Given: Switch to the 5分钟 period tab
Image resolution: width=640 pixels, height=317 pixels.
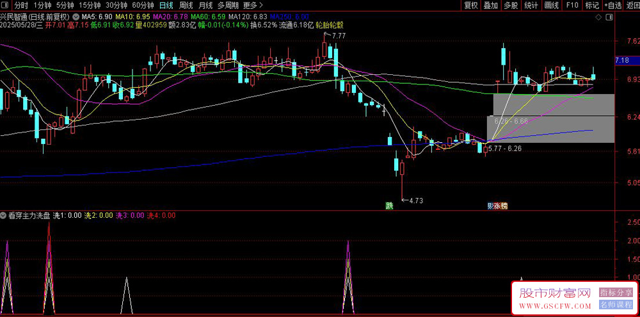Looking at the screenshot, I should (65, 5).
